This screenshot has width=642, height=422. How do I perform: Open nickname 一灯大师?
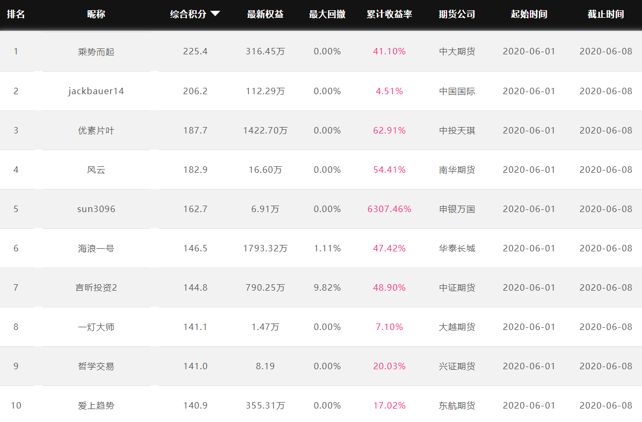tap(96, 327)
